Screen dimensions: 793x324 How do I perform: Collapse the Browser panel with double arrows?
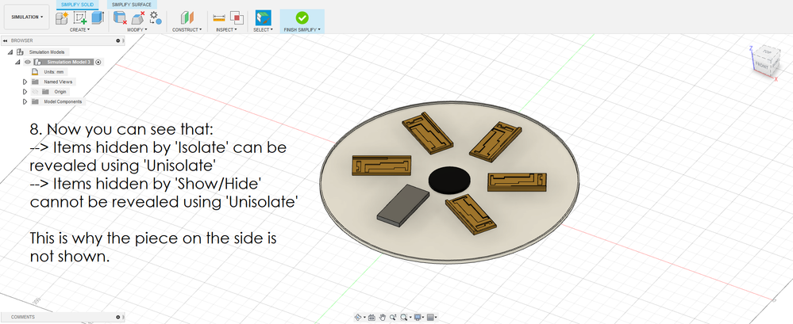click(x=6, y=40)
